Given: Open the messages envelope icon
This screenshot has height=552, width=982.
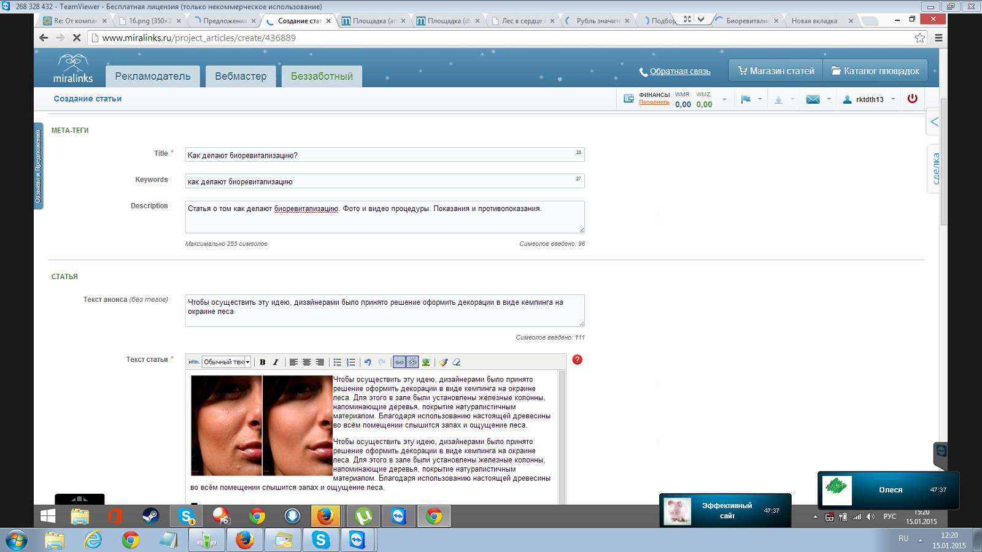Looking at the screenshot, I should click(x=813, y=99).
